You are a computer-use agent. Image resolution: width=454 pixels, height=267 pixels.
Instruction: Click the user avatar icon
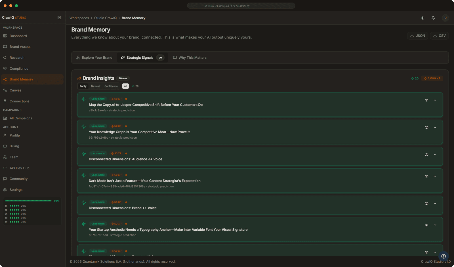pos(445,18)
